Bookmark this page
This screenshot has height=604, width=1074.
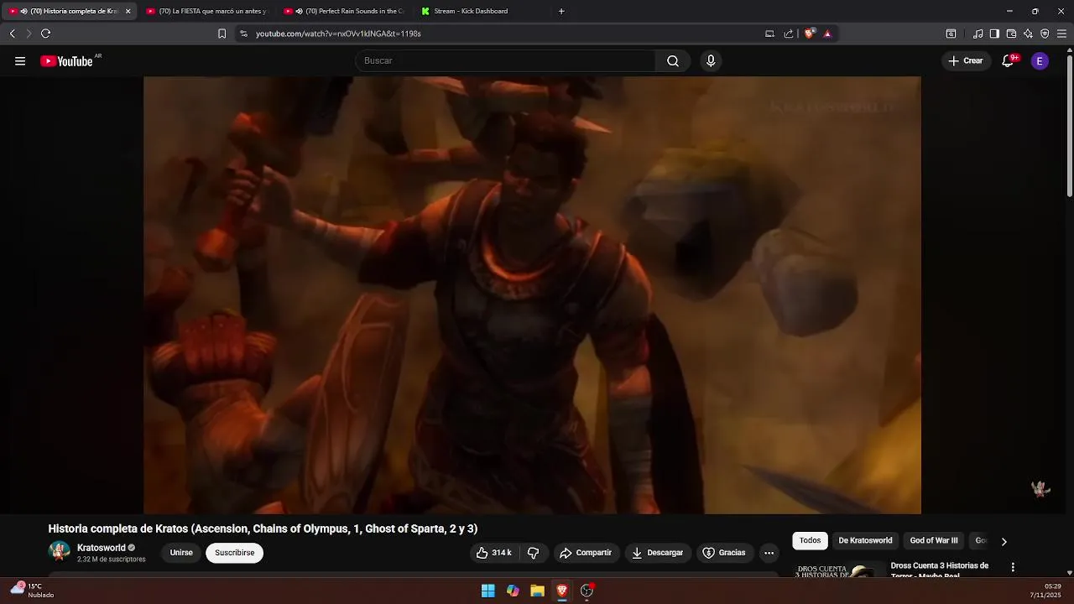click(222, 34)
